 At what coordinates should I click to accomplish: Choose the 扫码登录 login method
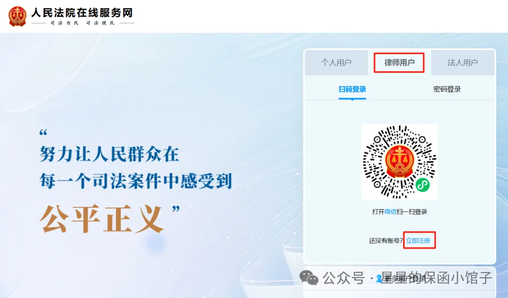pyautogui.click(x=352, y=89)
